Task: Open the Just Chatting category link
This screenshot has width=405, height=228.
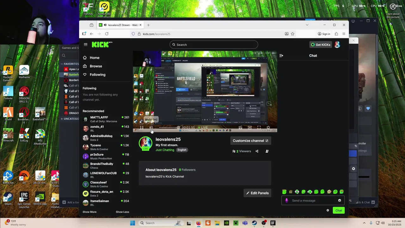Action: pyautogui.click(x=165, y=150)
